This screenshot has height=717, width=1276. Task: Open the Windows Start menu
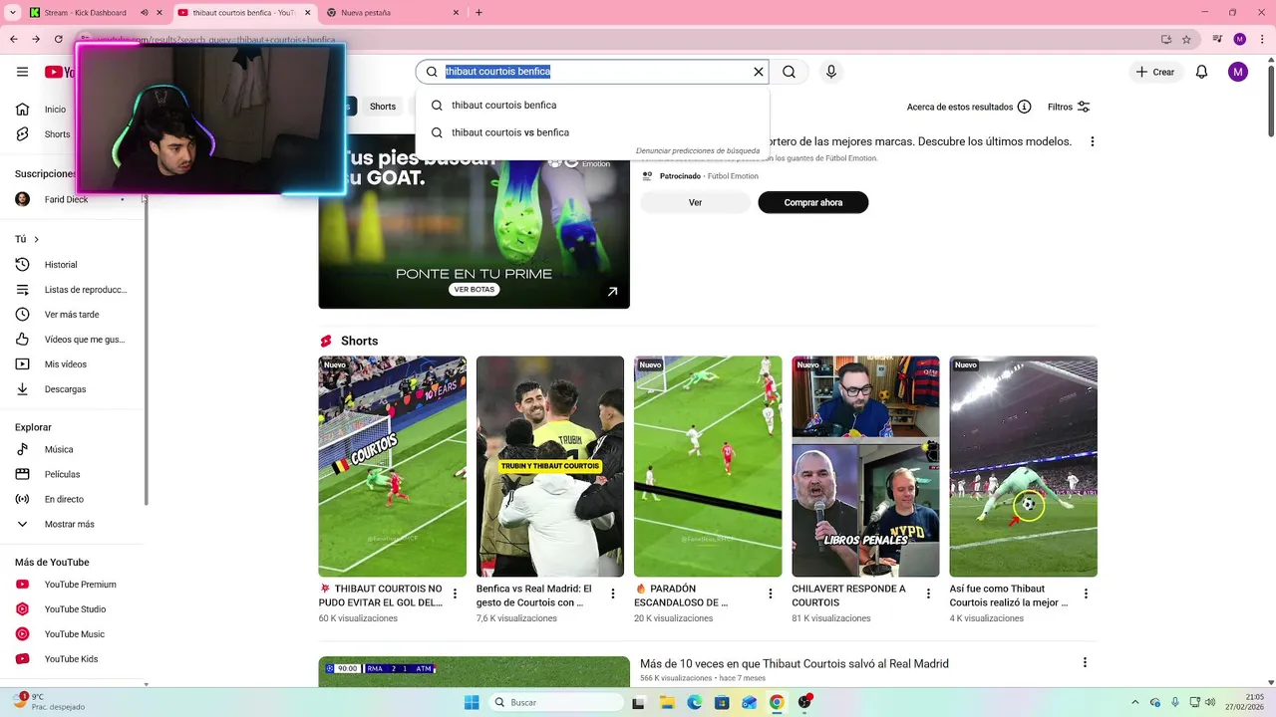472,702
